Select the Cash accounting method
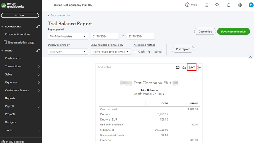This screenshot has height=143, width=254. [x=136, y=52]
